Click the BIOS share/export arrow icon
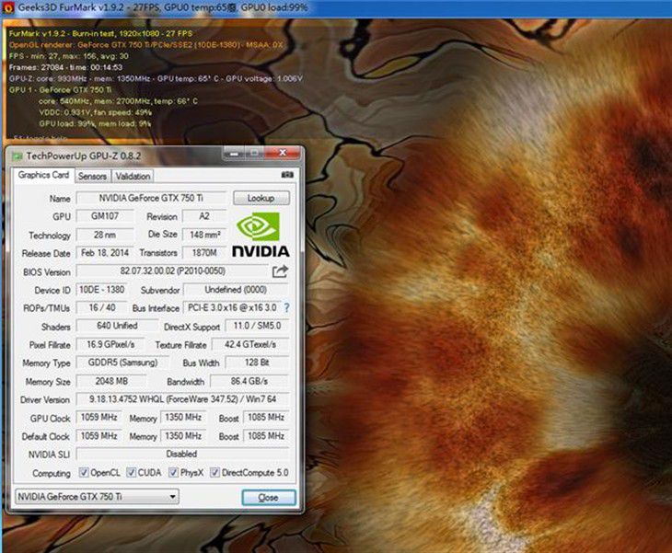The image size is (672, 553). click(280, 271)
